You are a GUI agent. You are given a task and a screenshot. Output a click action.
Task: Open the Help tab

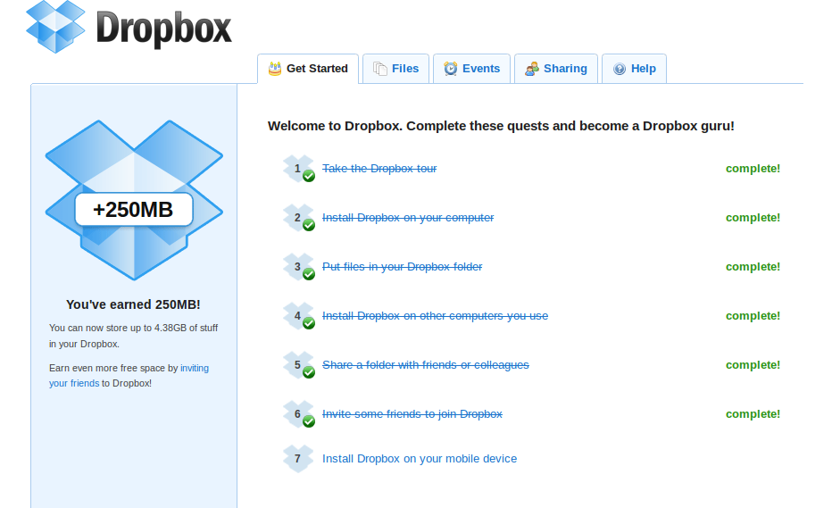(x=634, y=69)
